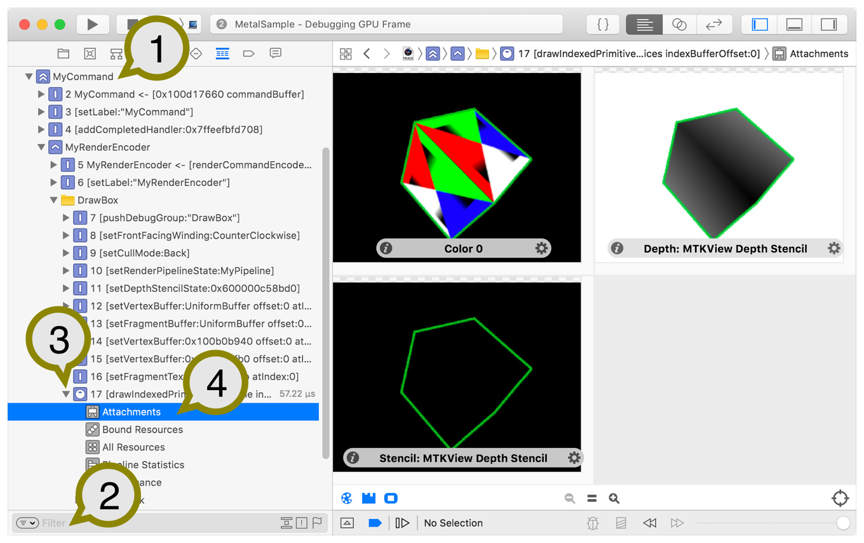This screenshot has width=864, height=543.
Task: Open settings gear for Color 0 attachment
Action: point(541,249)
